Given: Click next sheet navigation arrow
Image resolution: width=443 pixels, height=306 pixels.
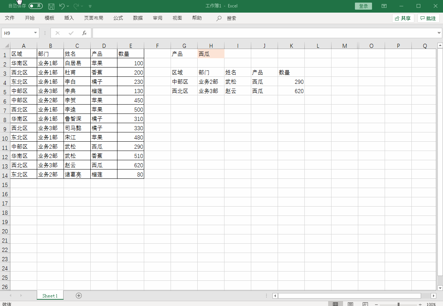Looking at the screenshot, I should [21, 296].
